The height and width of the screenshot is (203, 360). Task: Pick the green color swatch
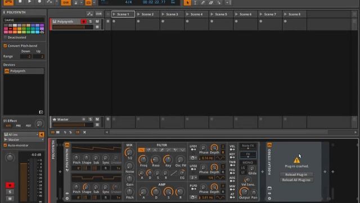pyautogui.click(x=28, y=29)
